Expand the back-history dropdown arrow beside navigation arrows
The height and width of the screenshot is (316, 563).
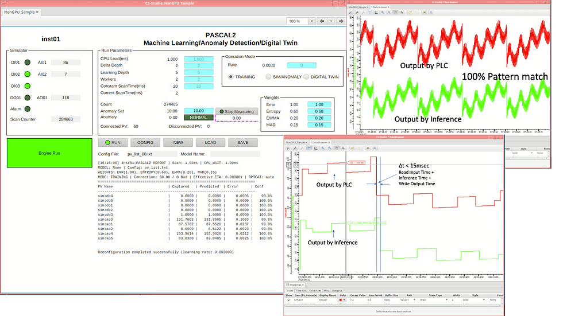pyautogui.click(x=331, y=21)
